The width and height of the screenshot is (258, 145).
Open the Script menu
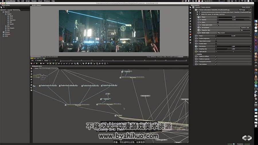28,1
